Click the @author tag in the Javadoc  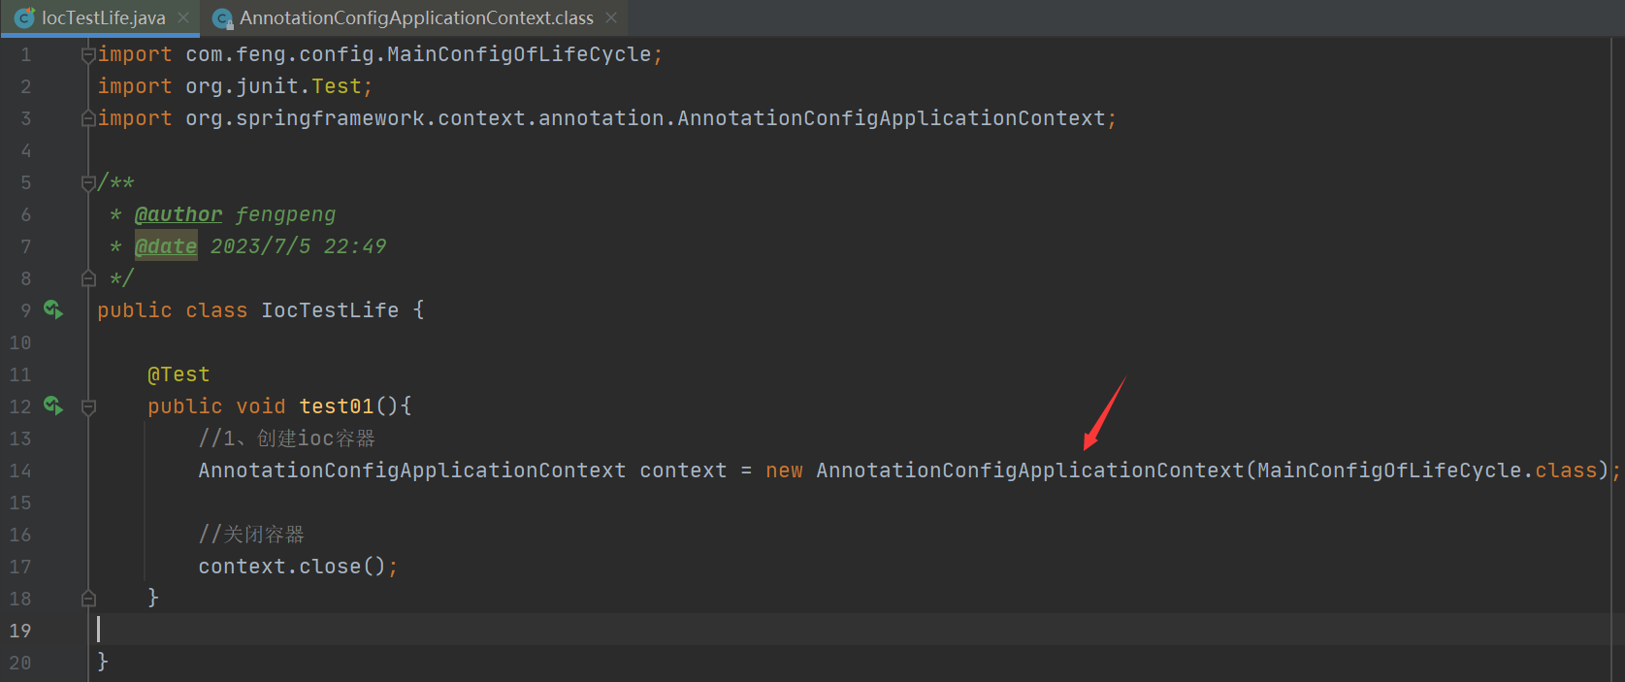(x=179, y=214)
